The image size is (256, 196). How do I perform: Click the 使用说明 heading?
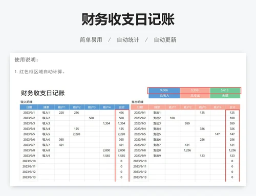(x=27, y=60)
